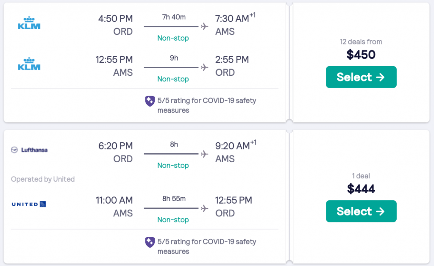The width and height of the screenshot is (434, 266).
Task: Select the $450 KLM deal
Action: [x=361, y=77]
